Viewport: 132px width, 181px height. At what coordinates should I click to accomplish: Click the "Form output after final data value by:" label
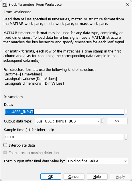coord(35,161)
